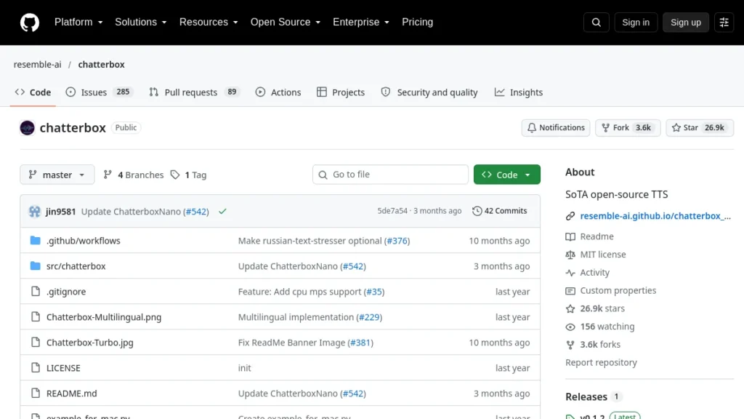The height and width of the screenshot is (419, 744).
Task: Click the .github/workflows folder icon
Action: point(35,240)
